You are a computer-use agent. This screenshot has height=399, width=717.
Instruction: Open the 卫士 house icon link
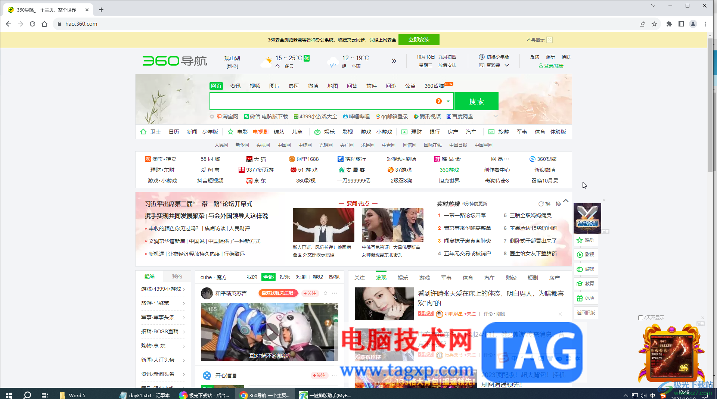pyautogui.click(x=143, y=132)
